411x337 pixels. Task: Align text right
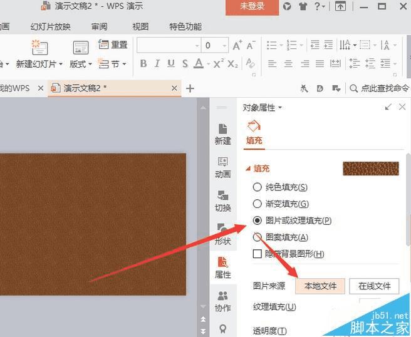tap(304, 63)
